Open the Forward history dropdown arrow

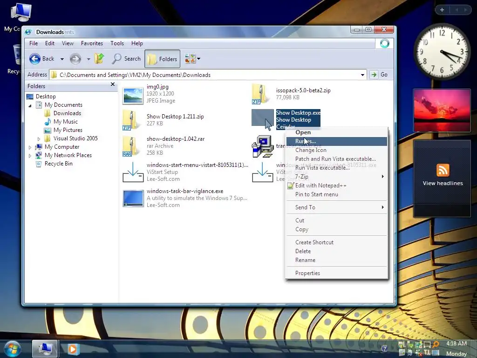click(89, 59)
